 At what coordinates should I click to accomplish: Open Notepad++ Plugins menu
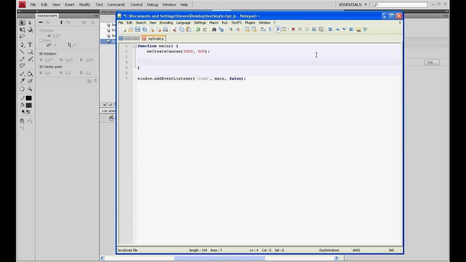pos(250,23)
